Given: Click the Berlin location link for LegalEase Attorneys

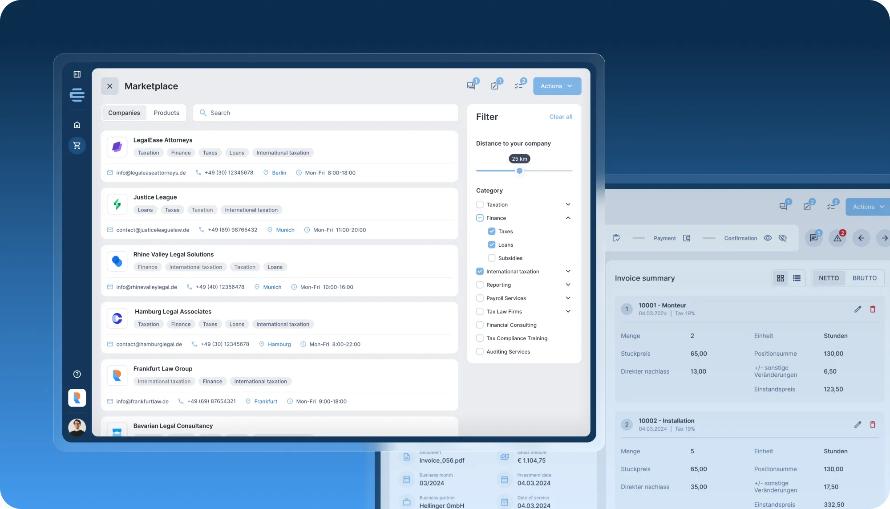Looking at the screenshot, I should pos(279,173).
